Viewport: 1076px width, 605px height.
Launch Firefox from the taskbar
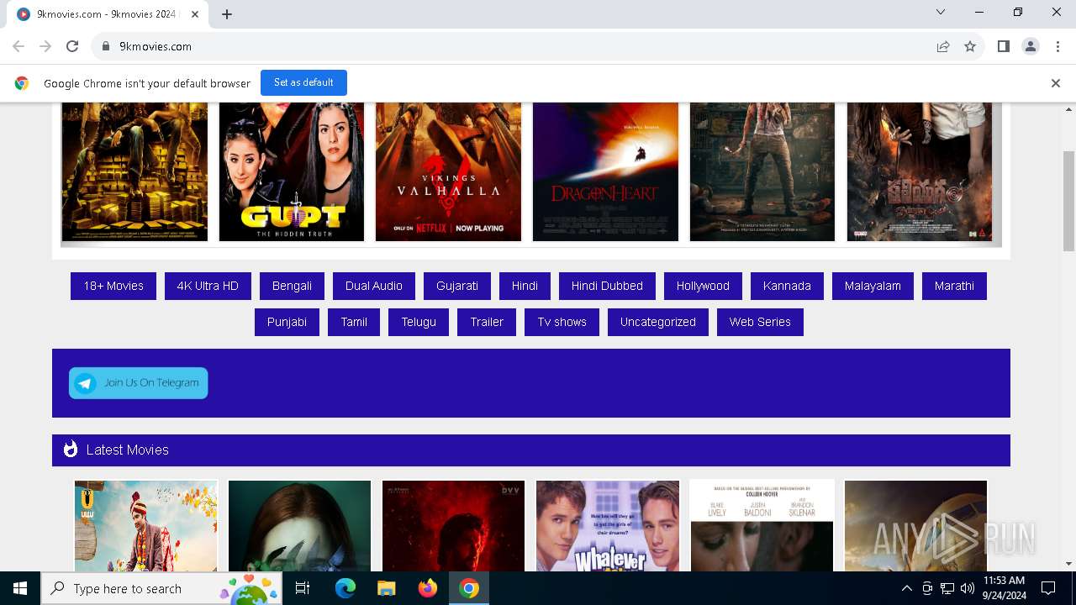tap(428, 588)
